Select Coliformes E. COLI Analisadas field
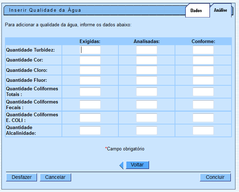This screenshot has width=239, height=192. (x=147, y=118)
